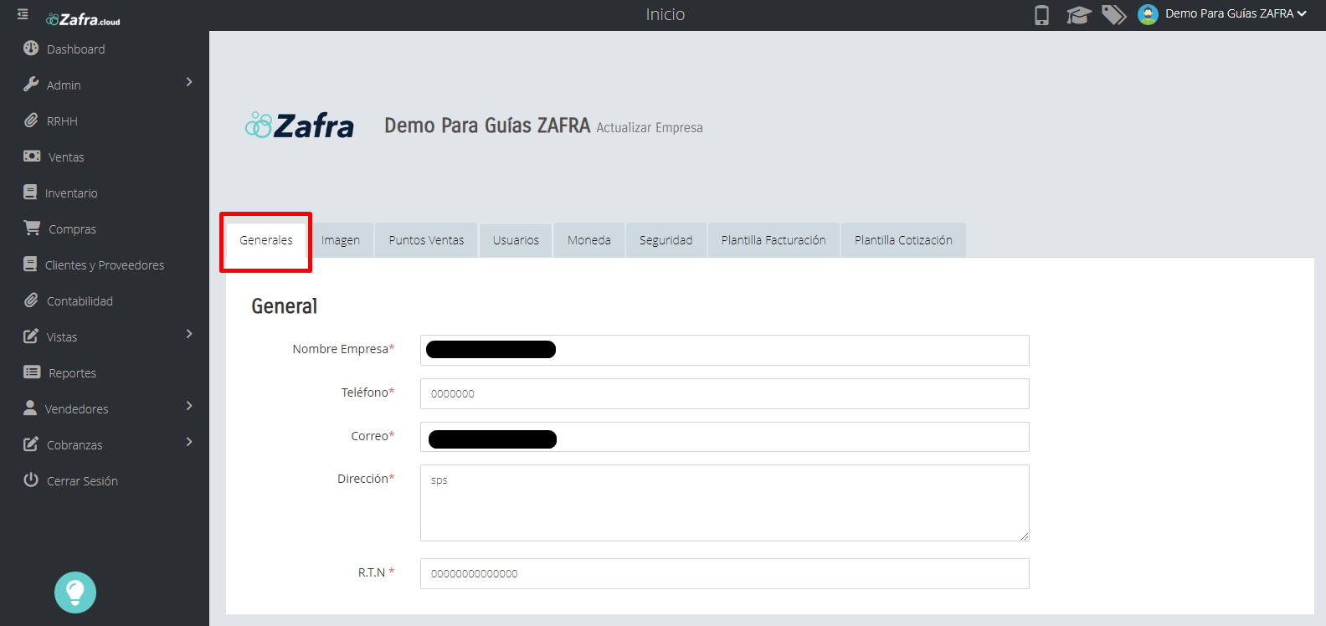Open the Seguridad tab
Image resolution: width=1326 pixels, height=626 pixels.
point(666,240)
